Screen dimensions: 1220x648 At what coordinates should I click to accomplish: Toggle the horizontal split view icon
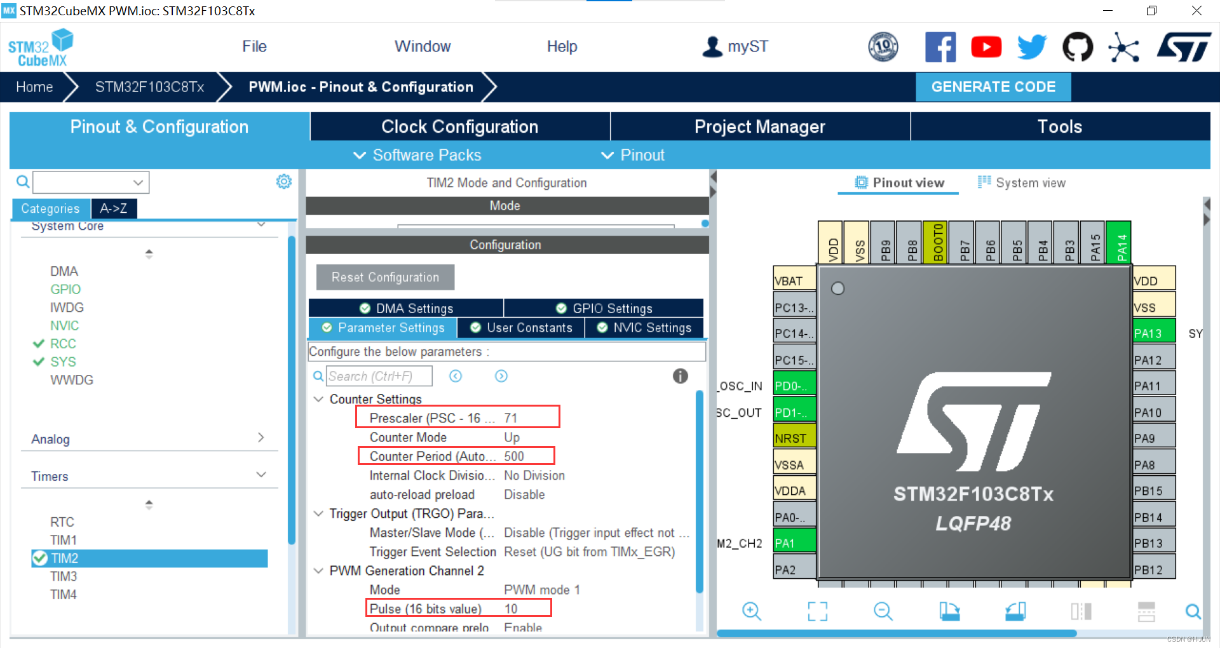pos(1147,611)
